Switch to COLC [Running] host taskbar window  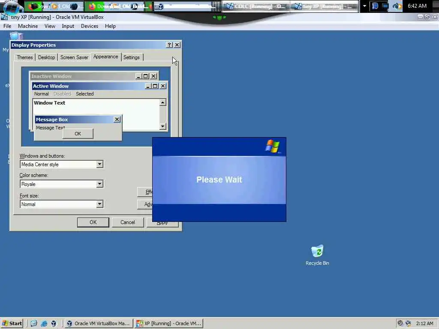(256, 6)
